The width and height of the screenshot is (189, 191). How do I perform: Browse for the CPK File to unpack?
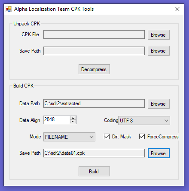[159, 34]
